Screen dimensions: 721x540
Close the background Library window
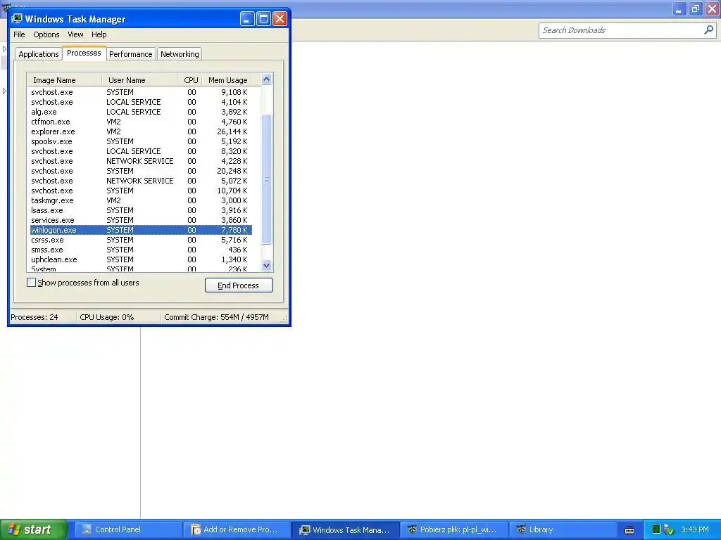pos(713,8)
